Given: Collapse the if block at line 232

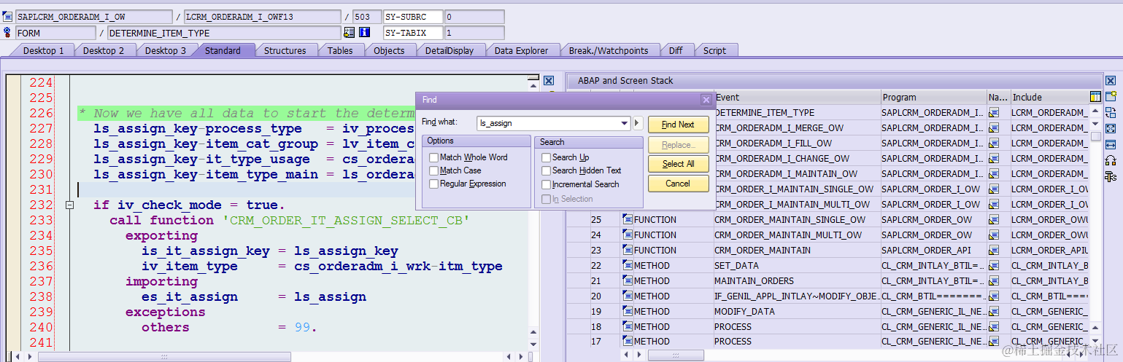Looking at the screenshot, I should click(x=69, y=205).
